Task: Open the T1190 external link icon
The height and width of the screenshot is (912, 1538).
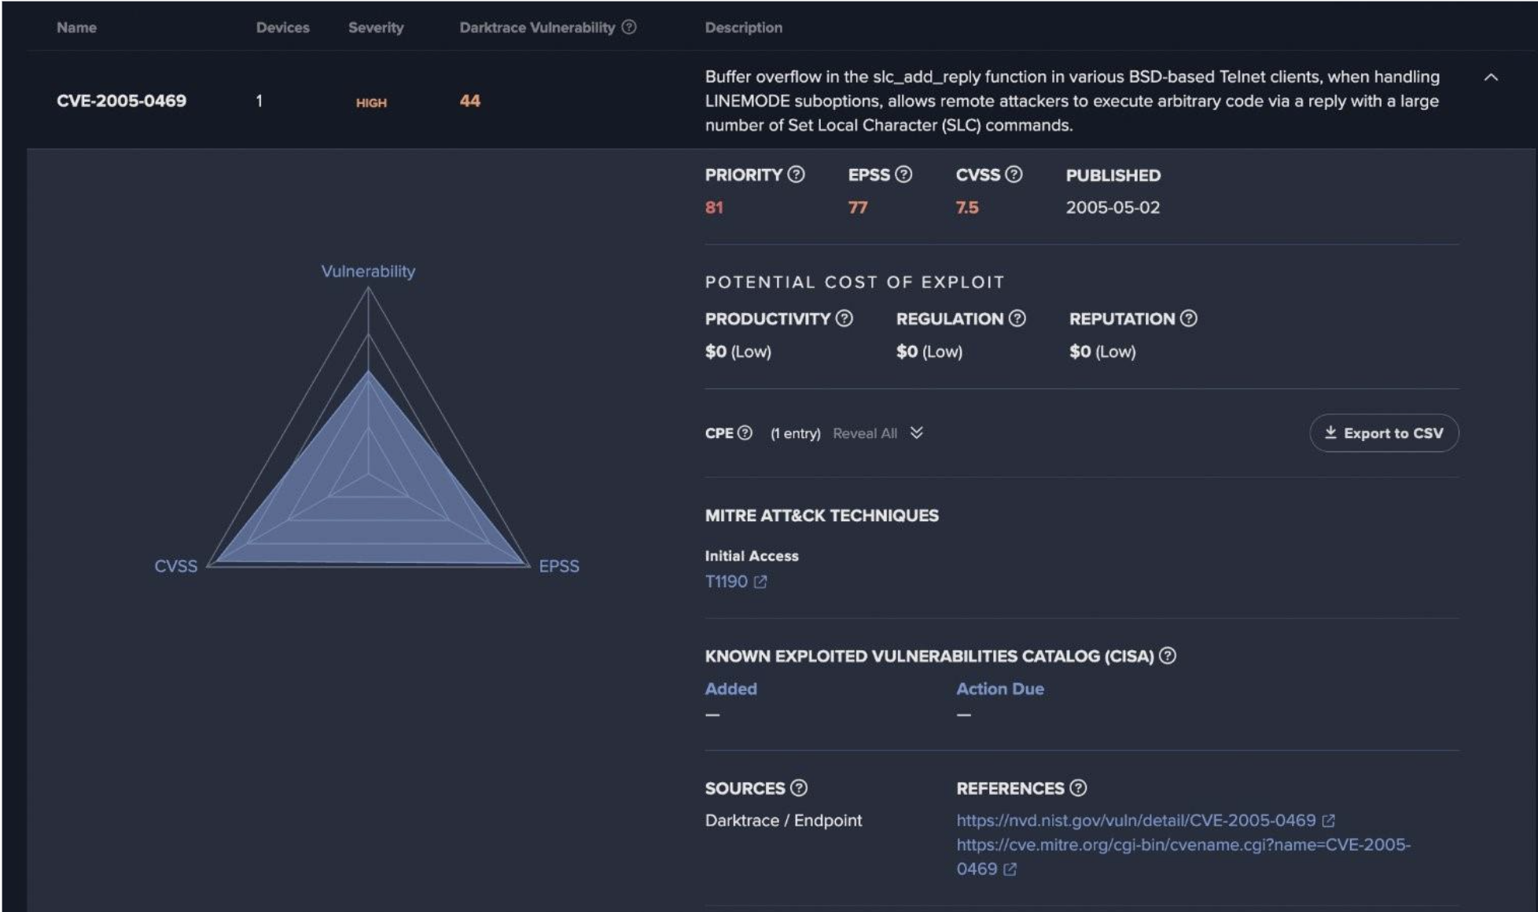Action: pos(759,582)
